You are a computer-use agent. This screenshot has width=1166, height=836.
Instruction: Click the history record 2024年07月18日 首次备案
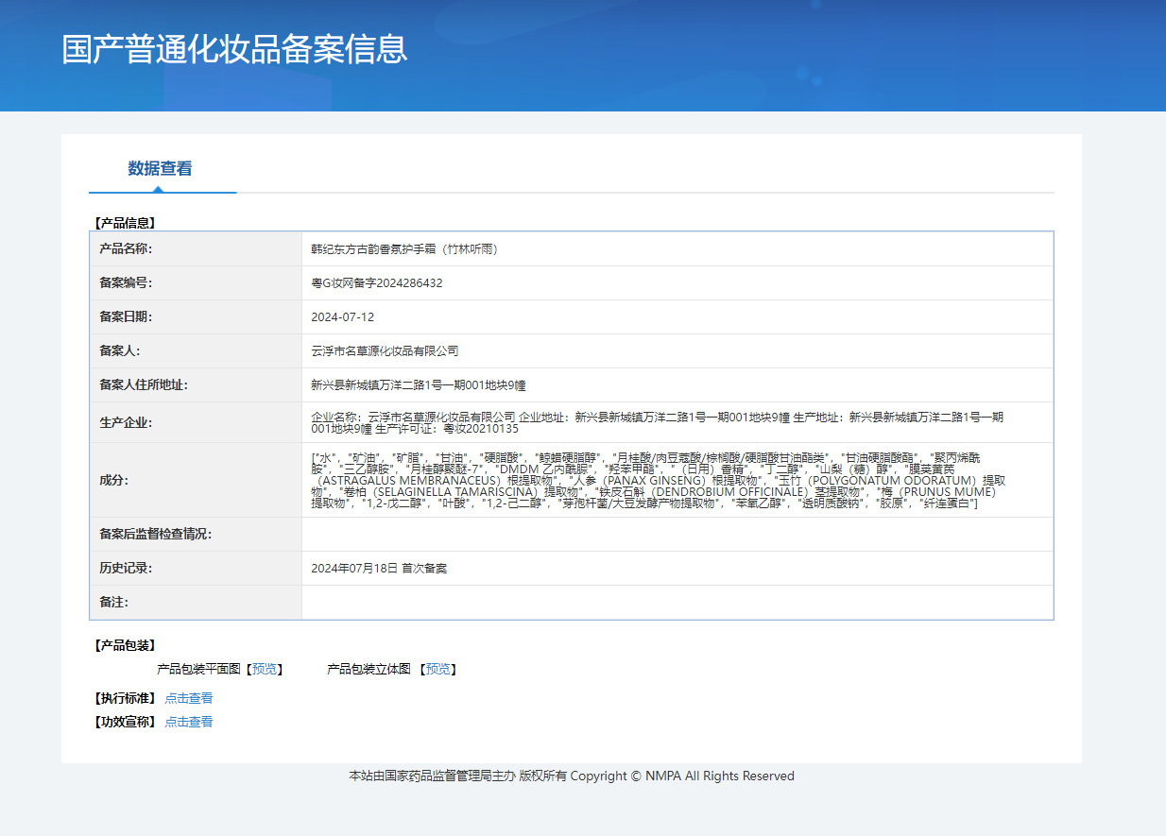tap(379, 569)
